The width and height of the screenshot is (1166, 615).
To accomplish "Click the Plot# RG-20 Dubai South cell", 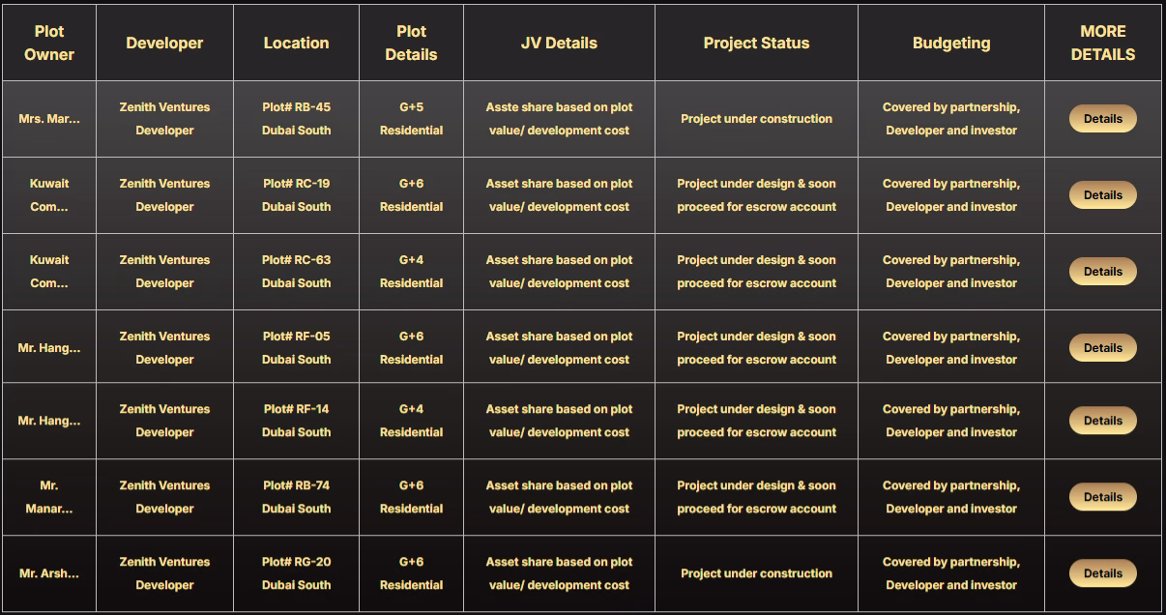I will (x=296, y=573).
